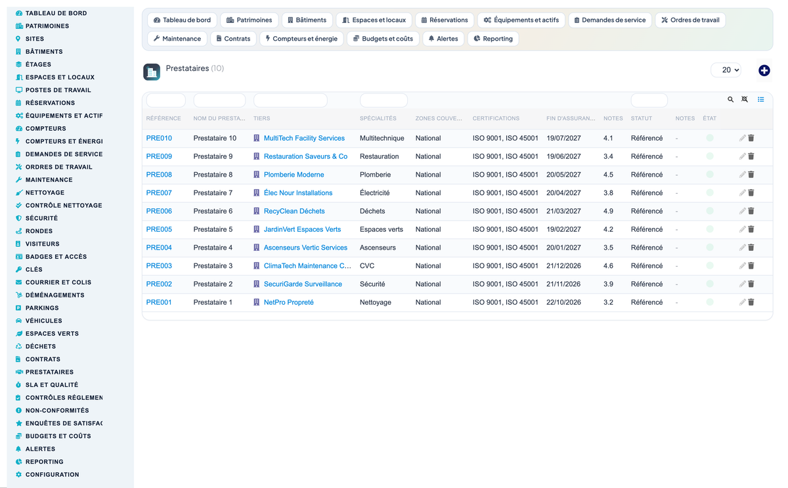Open the Contrats top tab
The width and height of the screenshot is (788, 488).
pyautogui.click(x=233, y=39)
